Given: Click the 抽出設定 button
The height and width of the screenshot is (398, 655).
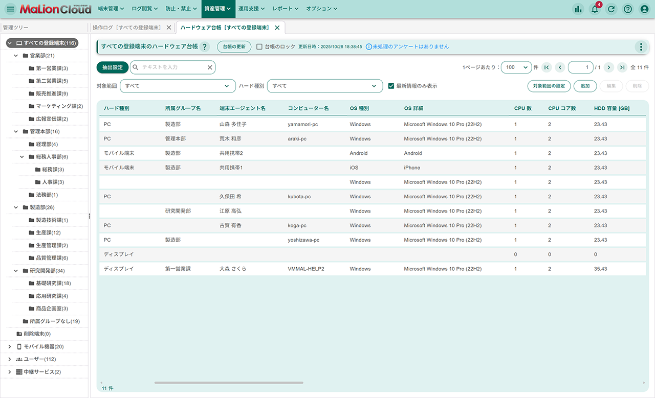Looking at the screenshot, I should (112, 67).
